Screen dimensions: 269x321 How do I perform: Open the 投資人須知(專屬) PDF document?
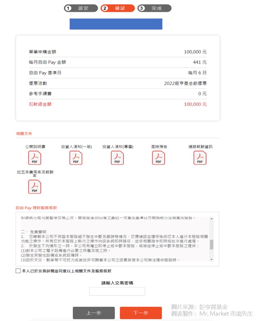pos(117,157)
